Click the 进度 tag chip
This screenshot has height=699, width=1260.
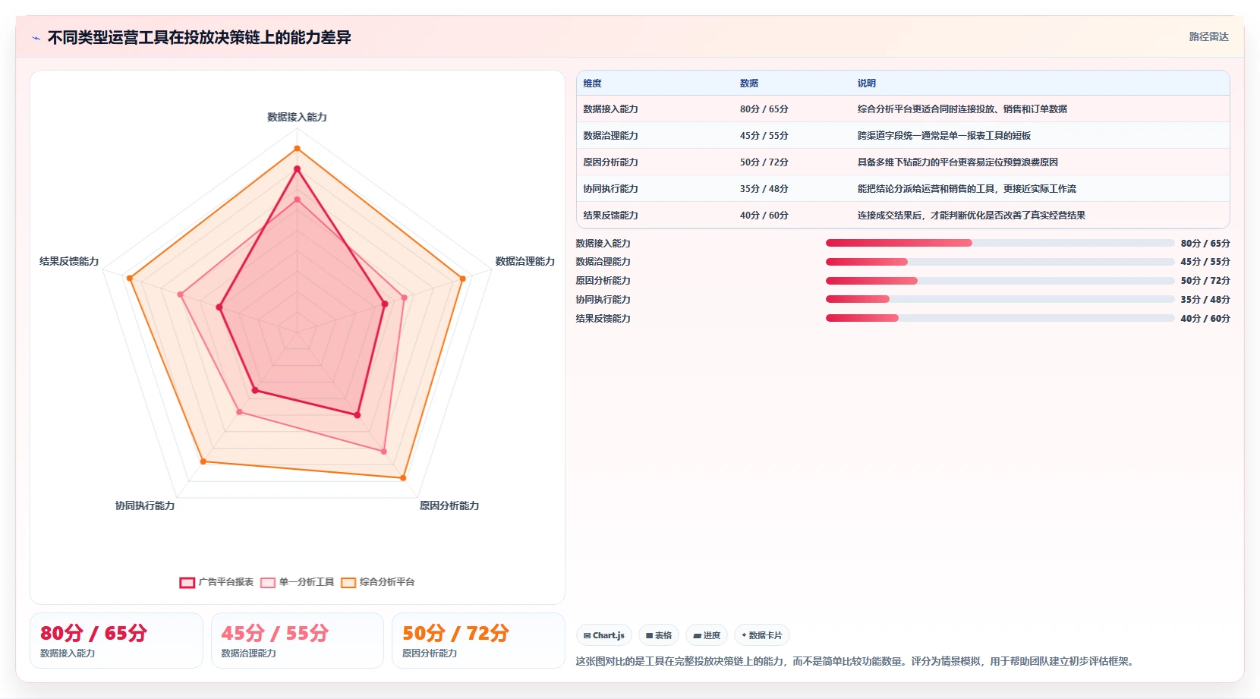click(707, 635)
